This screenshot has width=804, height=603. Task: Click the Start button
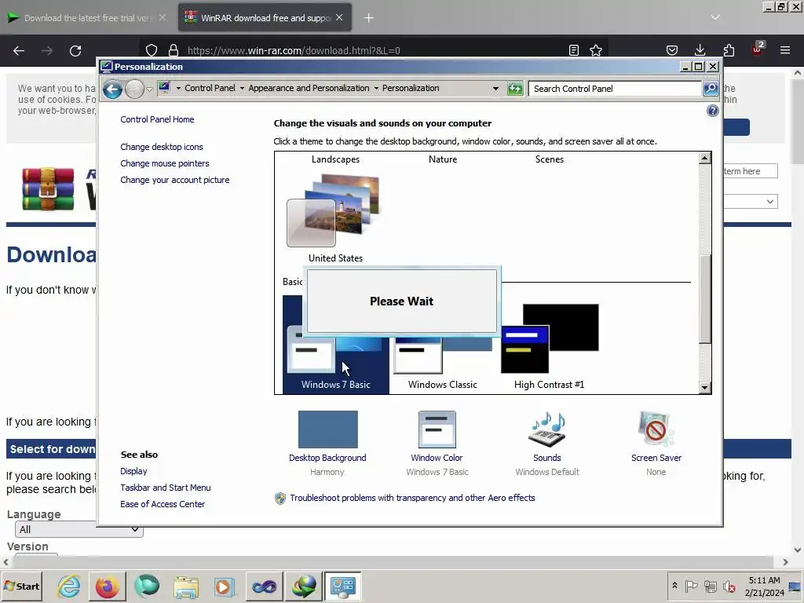pyautogui.click(x=22, y=586)
